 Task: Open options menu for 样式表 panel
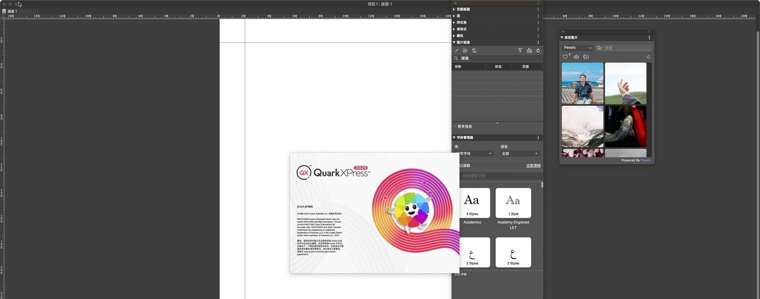[538, 22]
